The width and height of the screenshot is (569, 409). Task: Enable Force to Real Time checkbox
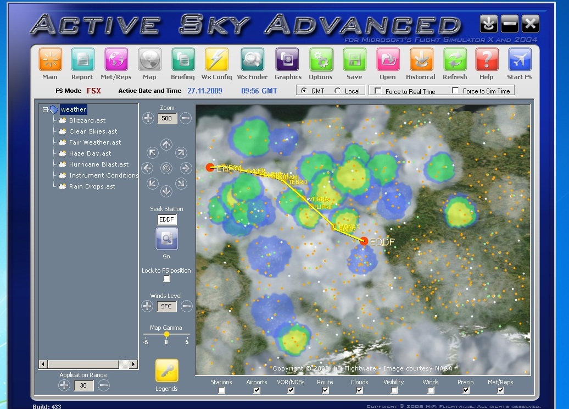pos(378,91)
